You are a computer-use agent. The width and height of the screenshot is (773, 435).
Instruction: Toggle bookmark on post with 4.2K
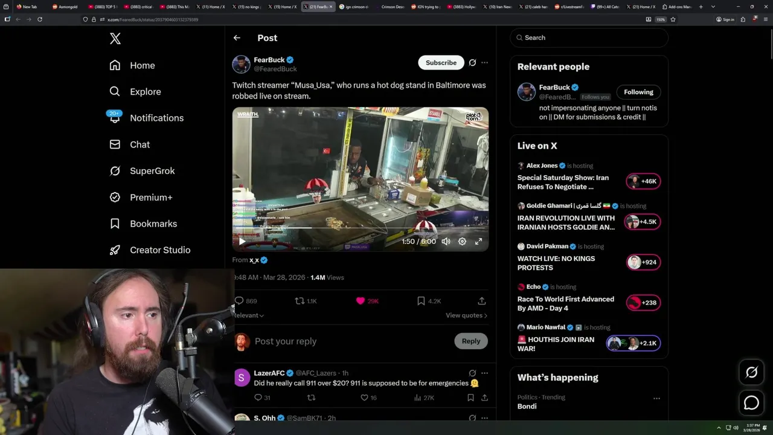(429, 301)
